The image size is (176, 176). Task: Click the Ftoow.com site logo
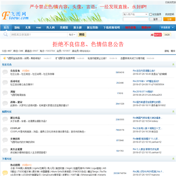point(15,16)
